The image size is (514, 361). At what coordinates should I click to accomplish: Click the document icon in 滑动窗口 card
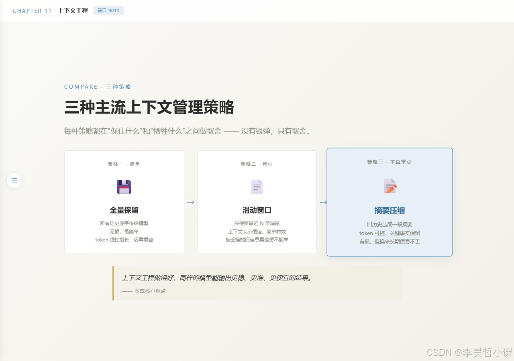[257, 187]
